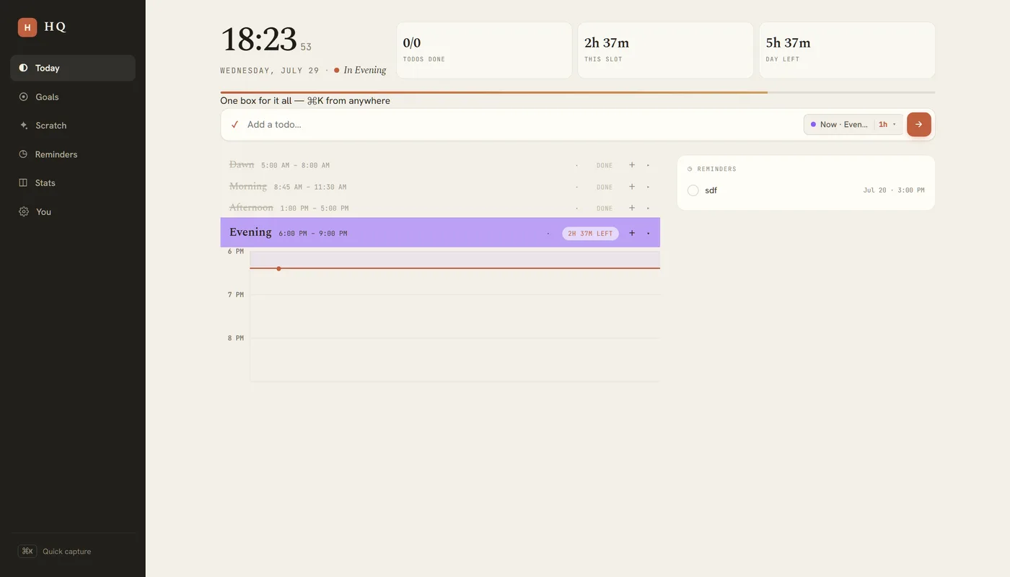Screen dimensions: 1010x577
Task: Expand the Afternoon slot with its caret
Action: [x=648, y=208]
